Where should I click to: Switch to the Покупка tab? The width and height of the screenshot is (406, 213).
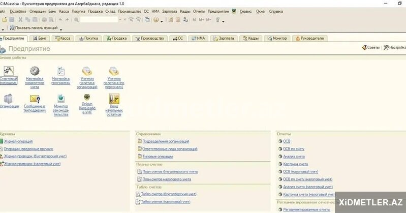(88, 38)
